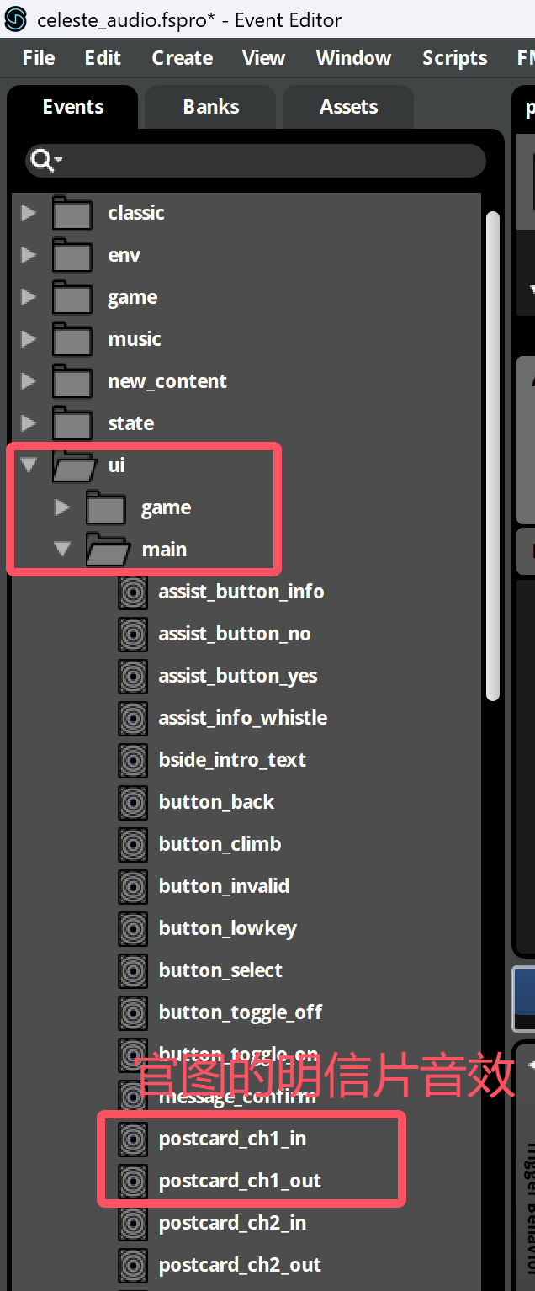Viewport: 535px width, 1291px height.
Task: Click the assist_button_info event icon
Action: [133, 592]
